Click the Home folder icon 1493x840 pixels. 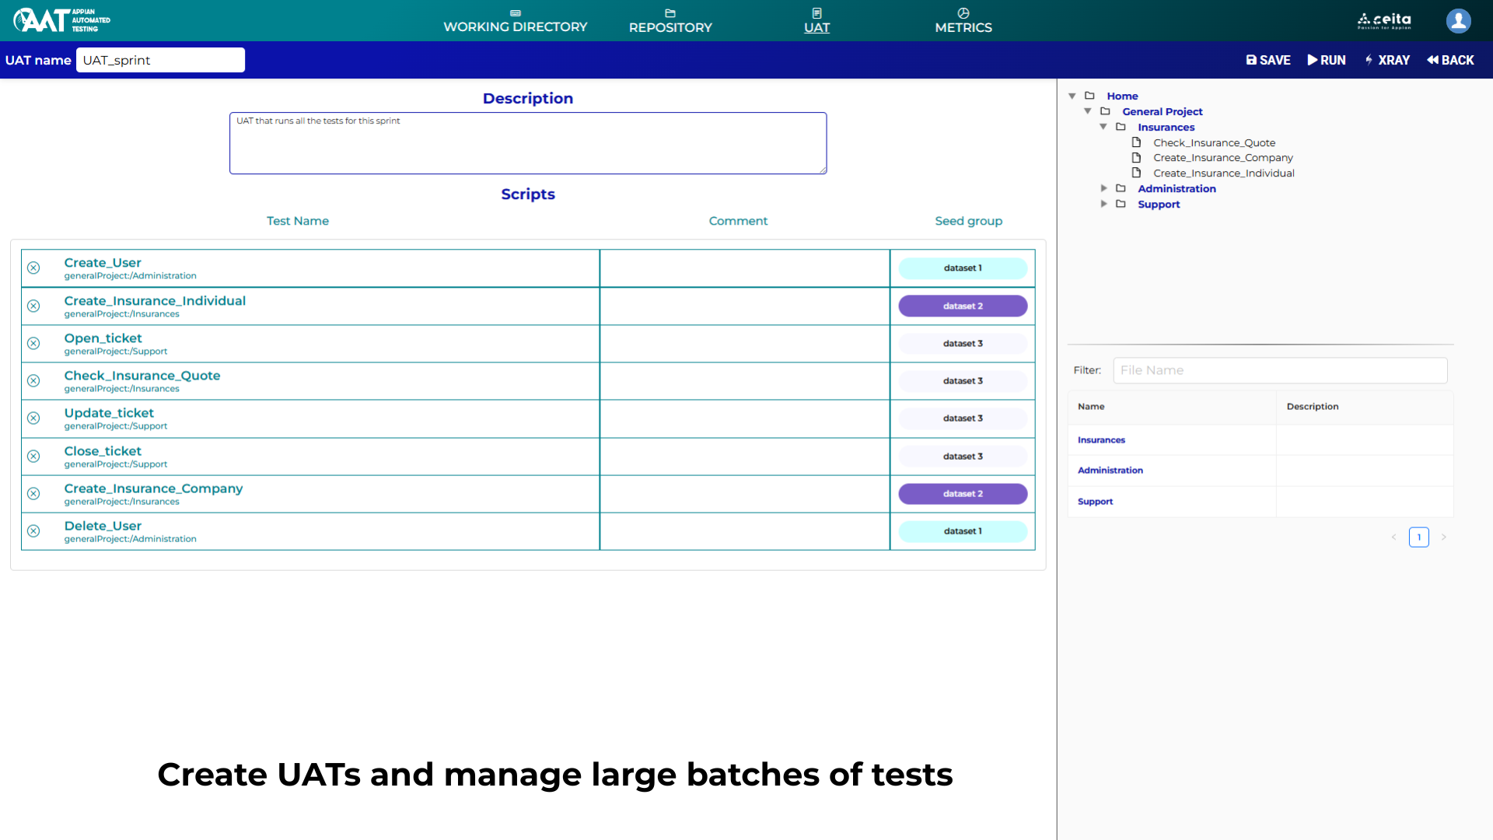pos(1089,96)
